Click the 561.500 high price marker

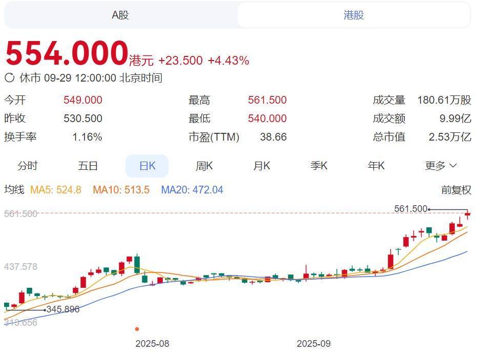coord(411,209)
